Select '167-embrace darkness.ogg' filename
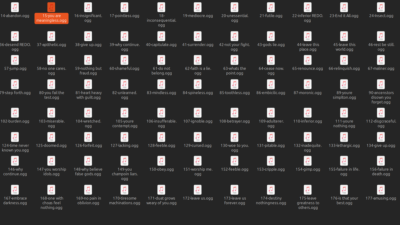400x225 pixels. (15, 200)
